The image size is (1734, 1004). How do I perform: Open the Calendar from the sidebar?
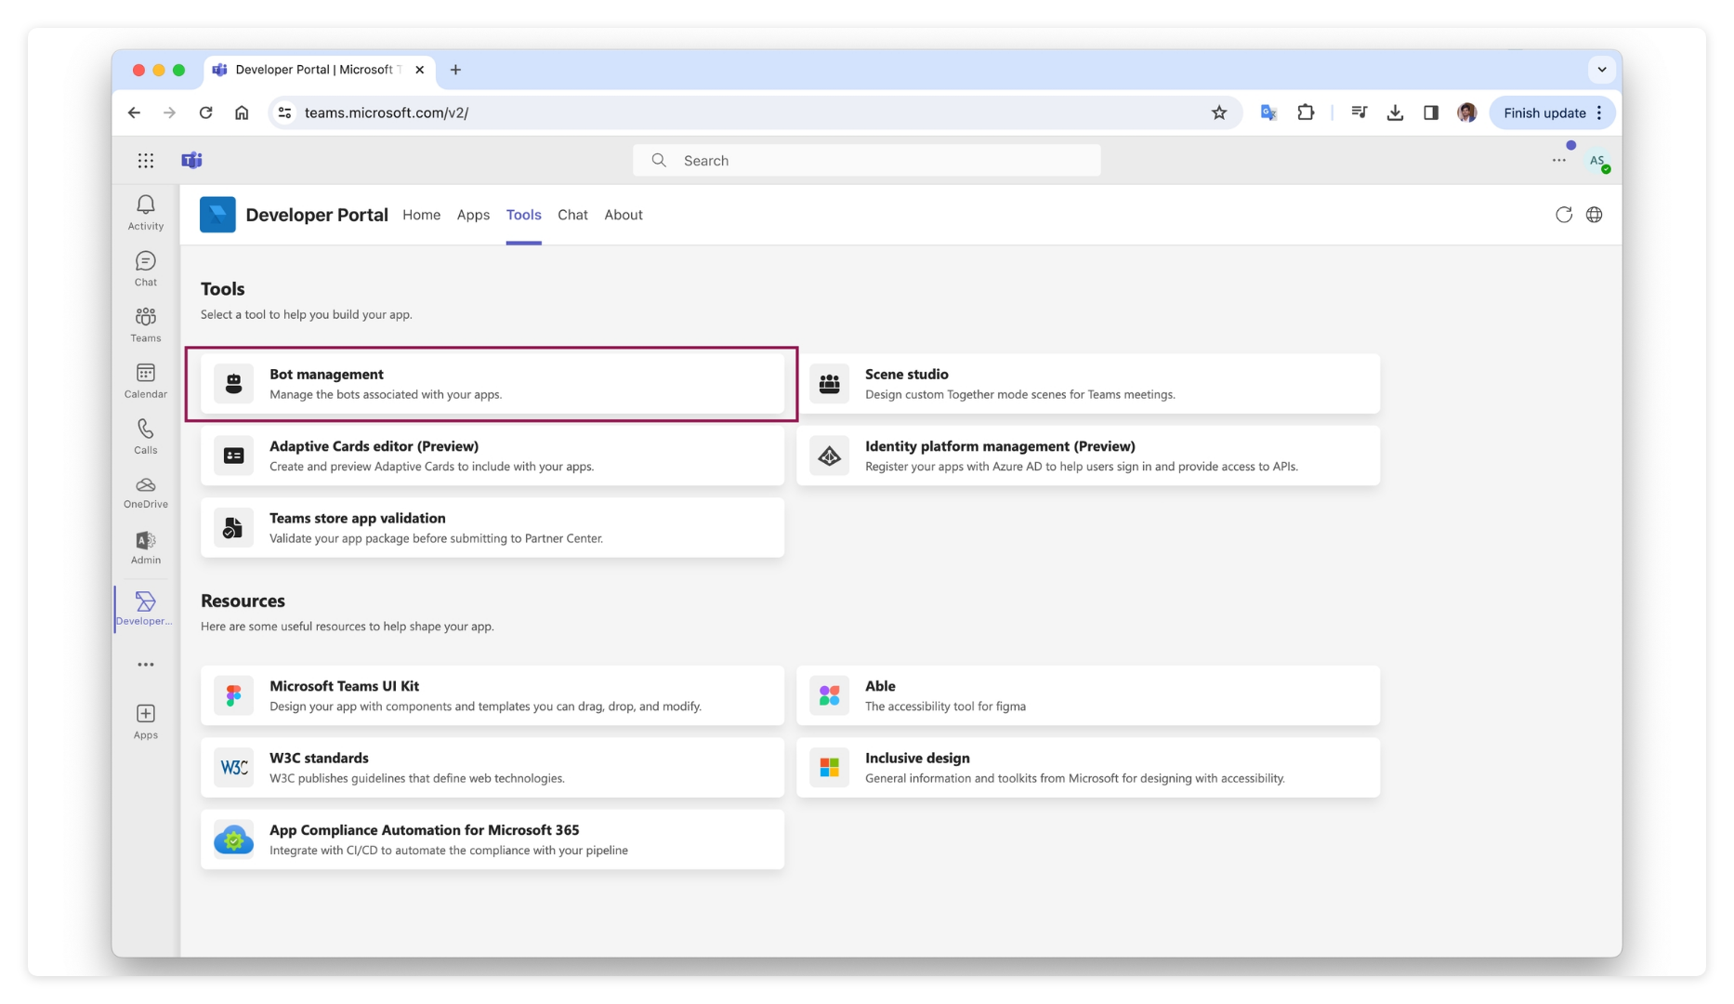(145, 373)
